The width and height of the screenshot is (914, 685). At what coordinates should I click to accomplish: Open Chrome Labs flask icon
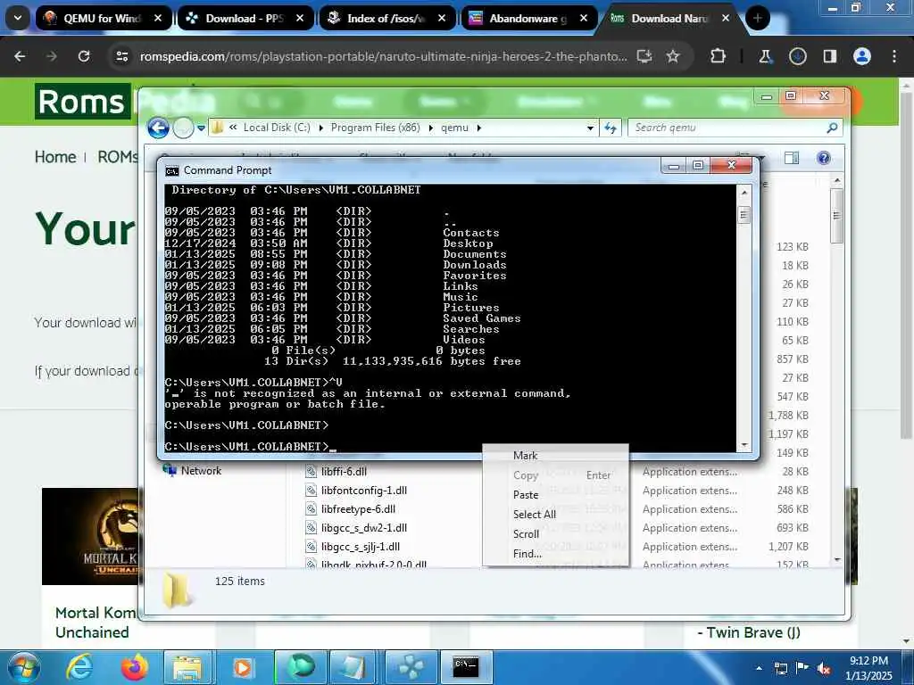[x=765, y=56]
